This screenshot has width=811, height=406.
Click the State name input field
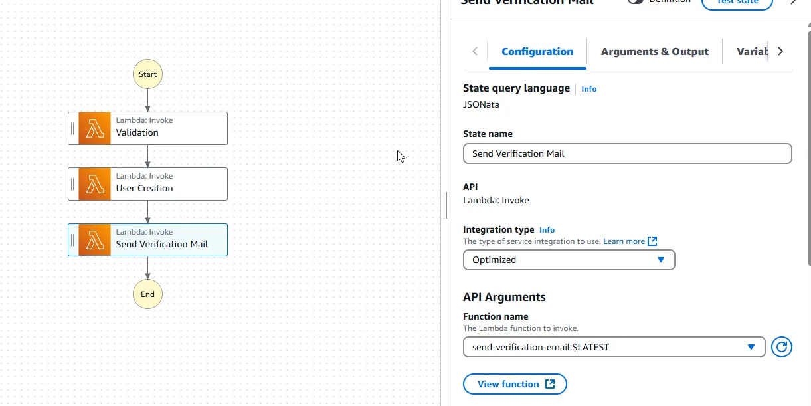(x=627, y=153)
